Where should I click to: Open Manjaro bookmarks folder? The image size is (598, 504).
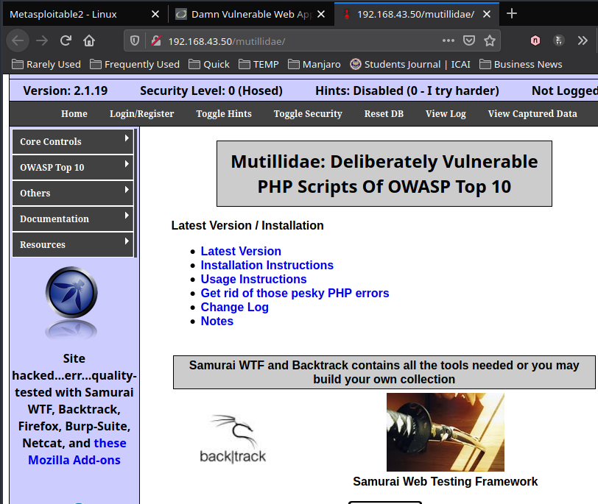pyautogui.click(x=314, y=64)
